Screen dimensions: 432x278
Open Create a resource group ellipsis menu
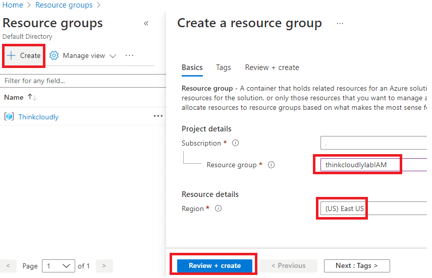[340, 24]
